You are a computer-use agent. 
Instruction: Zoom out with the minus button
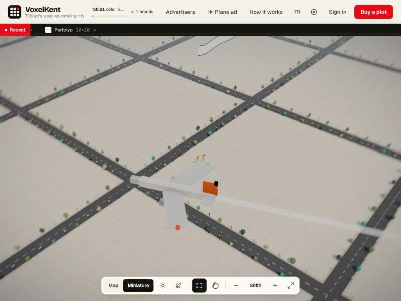pos(236,285)
